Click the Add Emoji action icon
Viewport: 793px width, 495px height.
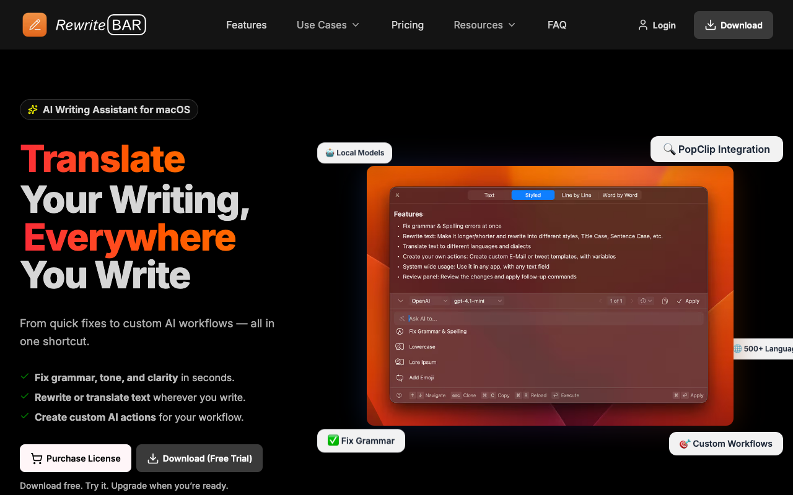[400, 377]
